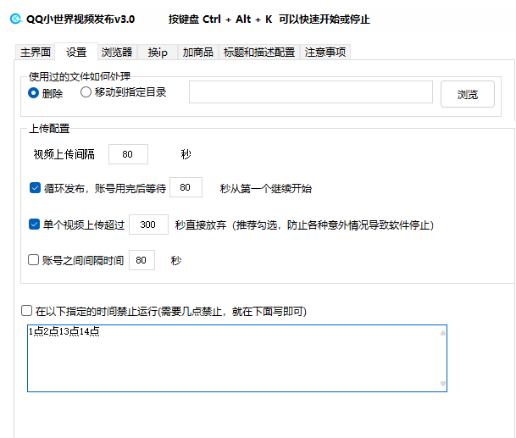Click the 账号用完后等待 seconds field

[186, 188]
